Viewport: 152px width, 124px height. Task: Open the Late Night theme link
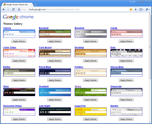[45, 106]
